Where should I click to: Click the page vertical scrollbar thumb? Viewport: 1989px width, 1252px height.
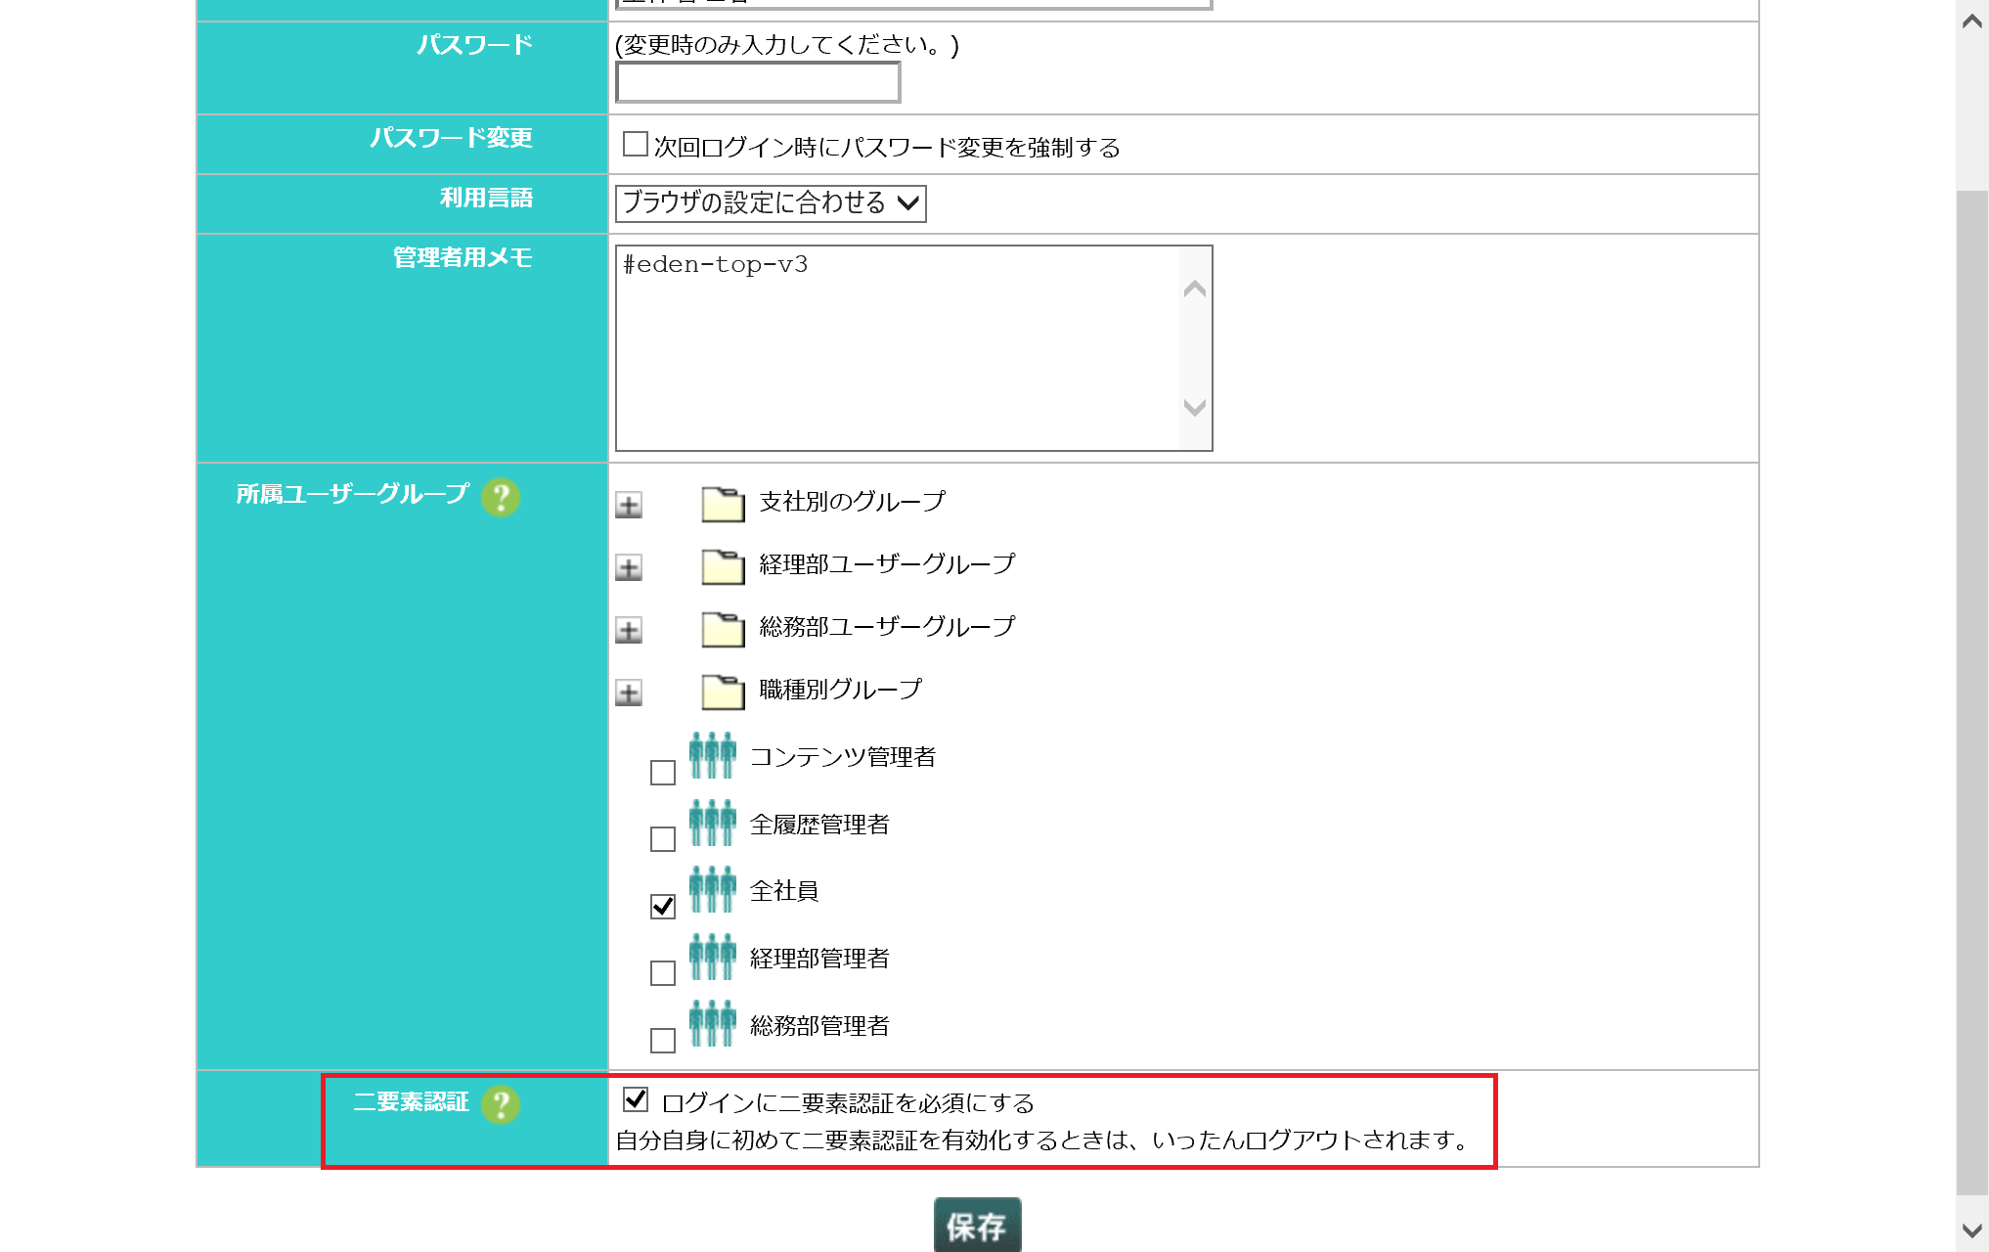coord(1972,693)
